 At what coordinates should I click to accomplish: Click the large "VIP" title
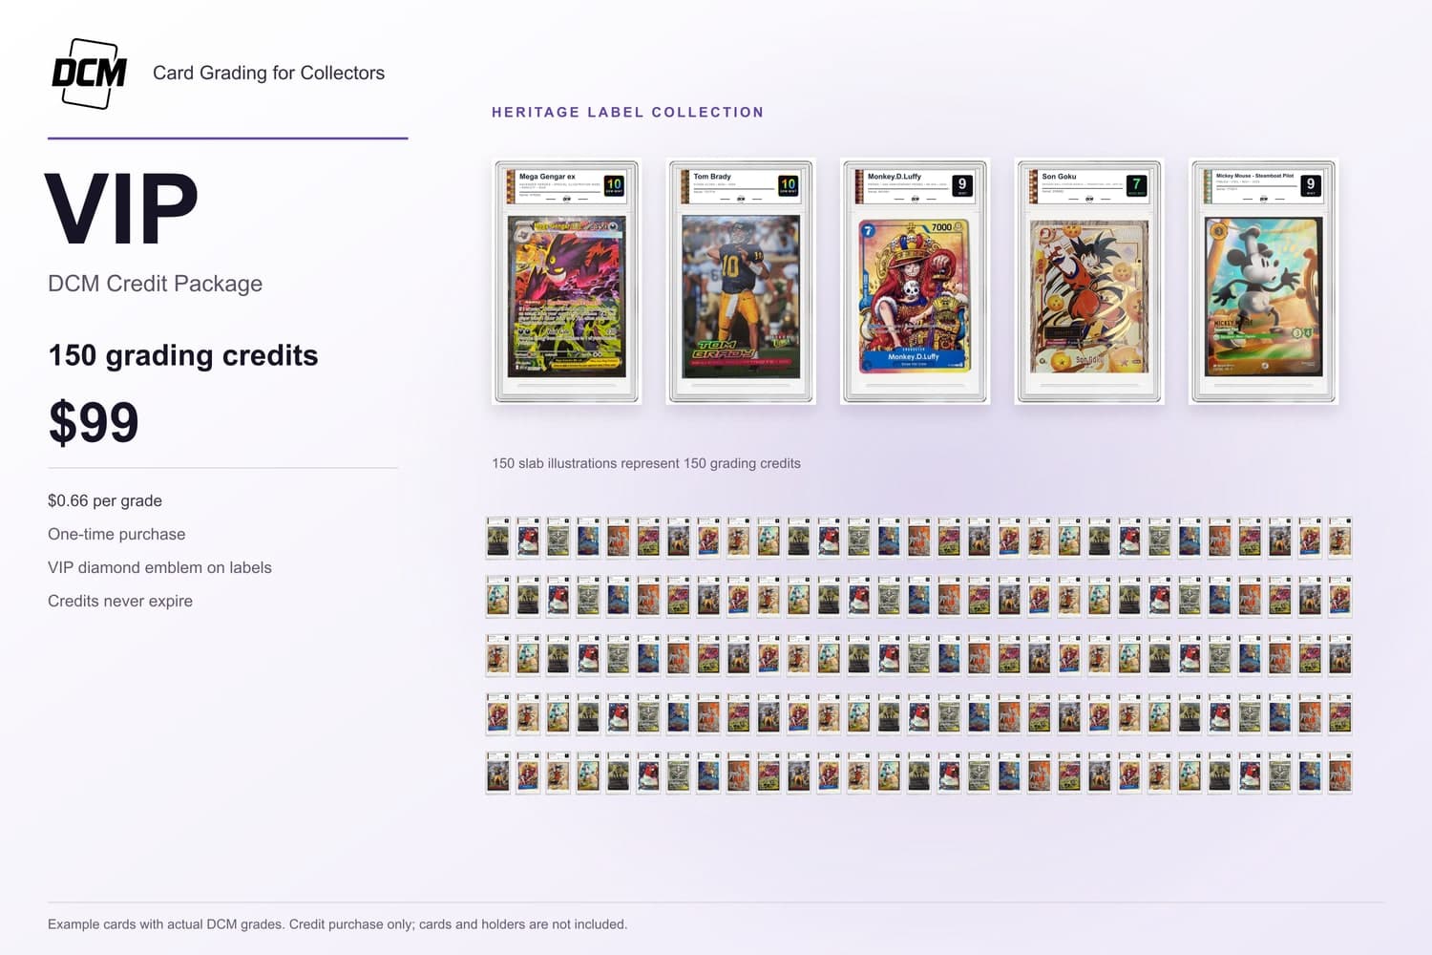tap(121, 208)
